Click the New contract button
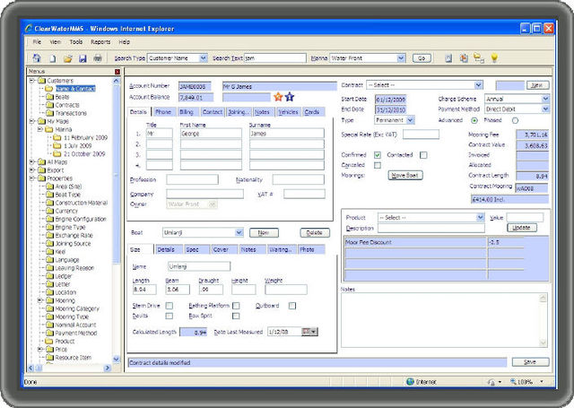The width and height of the screenshot is (574, 408). 538,85
